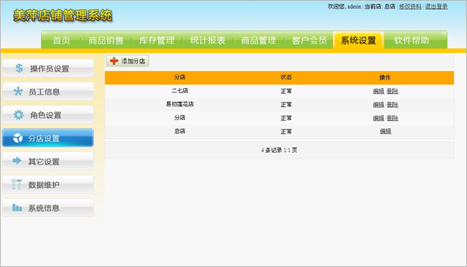This screenshot has height=267, width=467.
Task: Click the bar chart icon for 系统信息
Action: (x=17, y=207)
